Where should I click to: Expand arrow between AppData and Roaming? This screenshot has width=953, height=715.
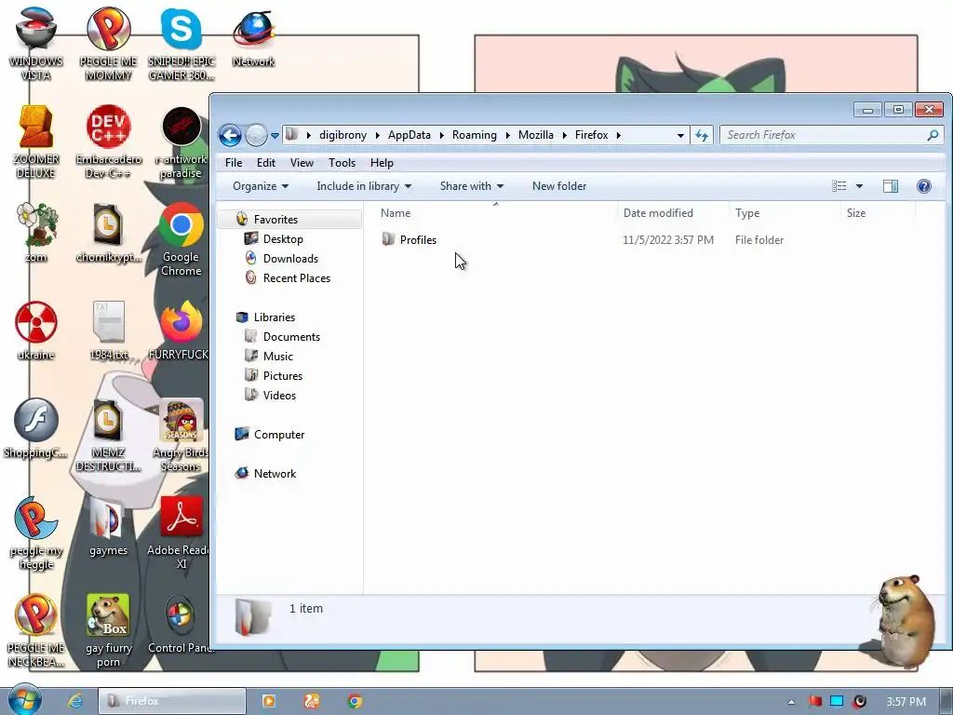point(442,135)
